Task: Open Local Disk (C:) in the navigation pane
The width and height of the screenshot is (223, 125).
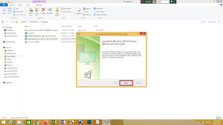Action: click(x=12, y=68)
